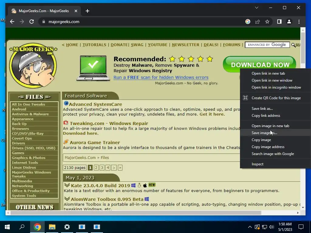The height and width of the screenshot is (233, 311).
Task: Click the DOWNLOAD NOW button
Action: pyautogui.click(x=260, y=64)
